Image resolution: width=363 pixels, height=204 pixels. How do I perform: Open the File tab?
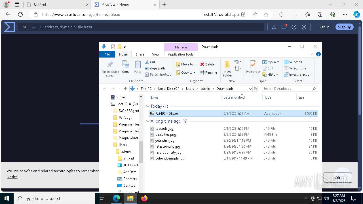tap(107, 54)
